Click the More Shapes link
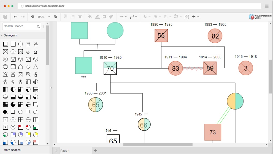This screenshot has width=273, height=154. (13, 150)
